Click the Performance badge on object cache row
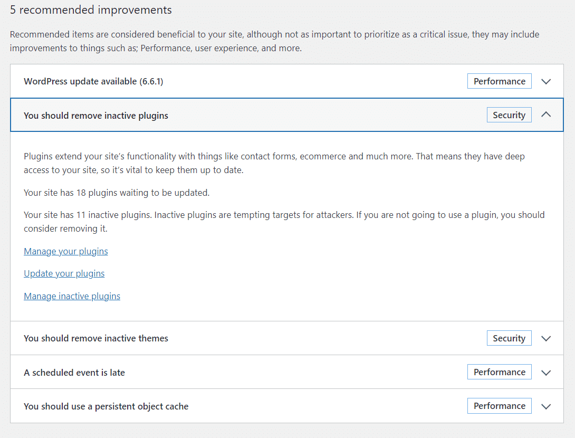This screenshot has width=575, height=438. (499, 405)
